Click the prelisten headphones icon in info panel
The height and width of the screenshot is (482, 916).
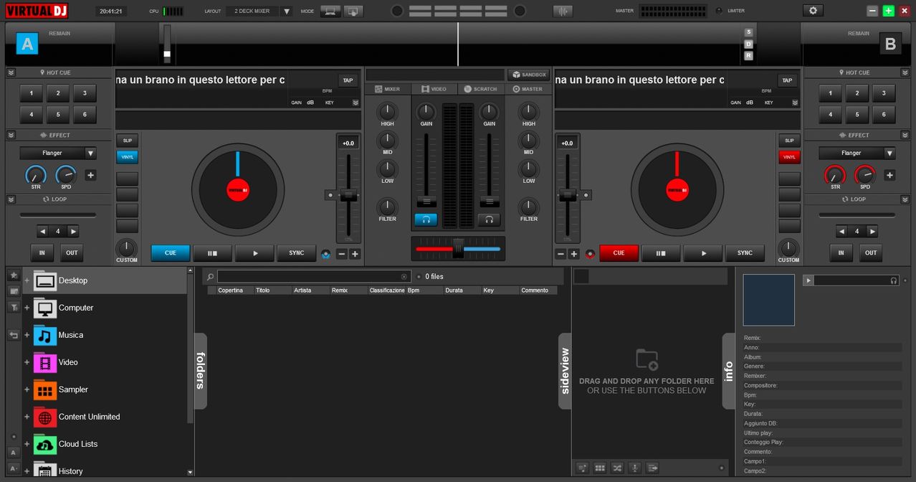click(x=894, y=280)
